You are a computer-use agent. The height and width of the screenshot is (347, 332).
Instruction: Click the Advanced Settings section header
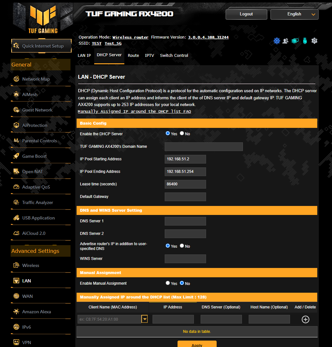(x=41, y=251)
